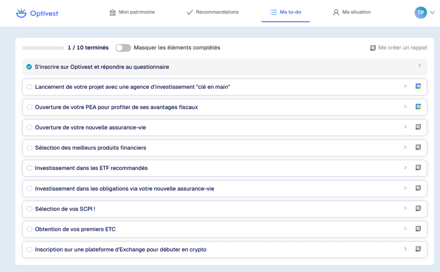This screenshot has height=272, width=440.
Task: Click the reminder icon on the crypto Exchange row
Action: pos(418,249)
